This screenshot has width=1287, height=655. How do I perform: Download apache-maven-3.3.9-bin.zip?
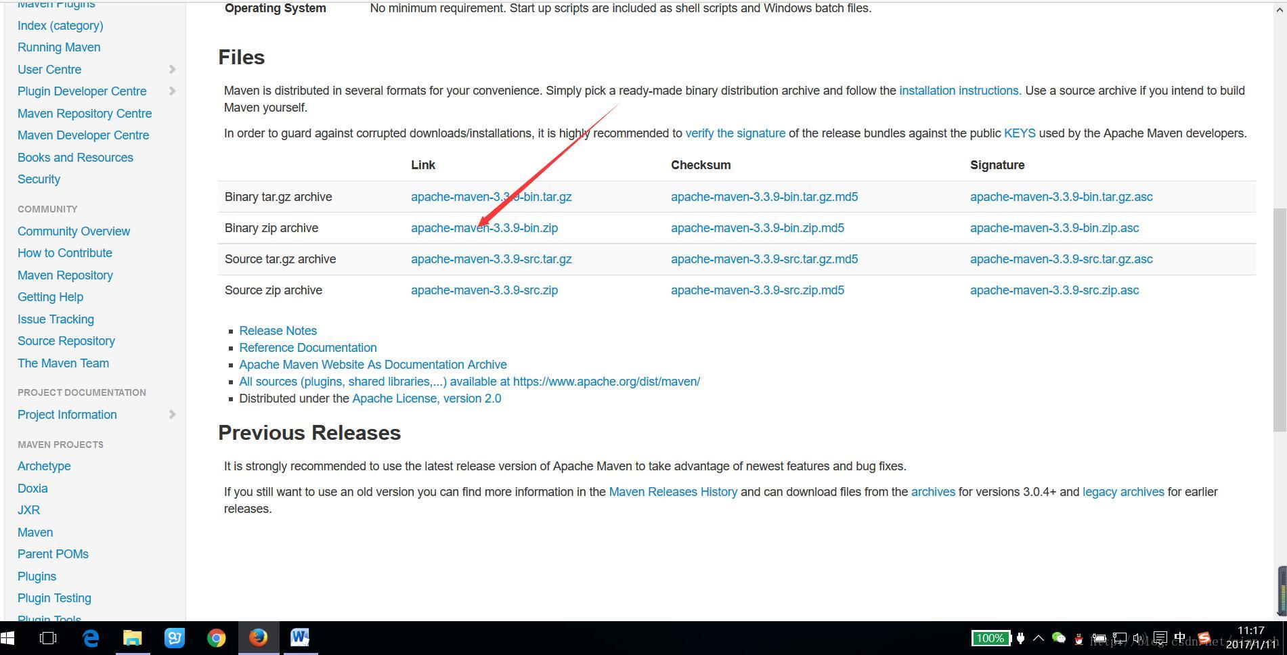pos(484,228)
